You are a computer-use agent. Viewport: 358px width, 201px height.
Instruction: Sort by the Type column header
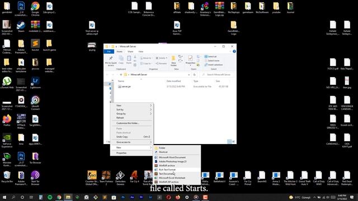point(196,81)
